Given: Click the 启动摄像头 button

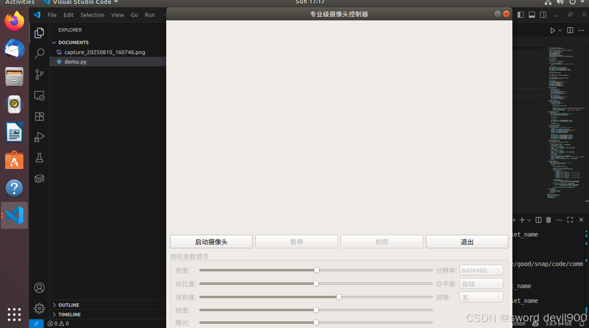Looking at the screenshot, I should 211,242.
